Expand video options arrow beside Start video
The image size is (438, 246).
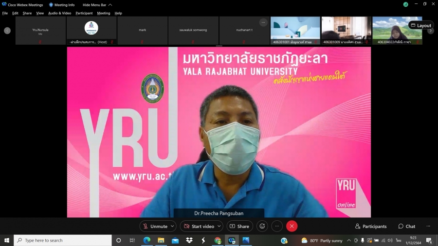[x=219, y=226]
